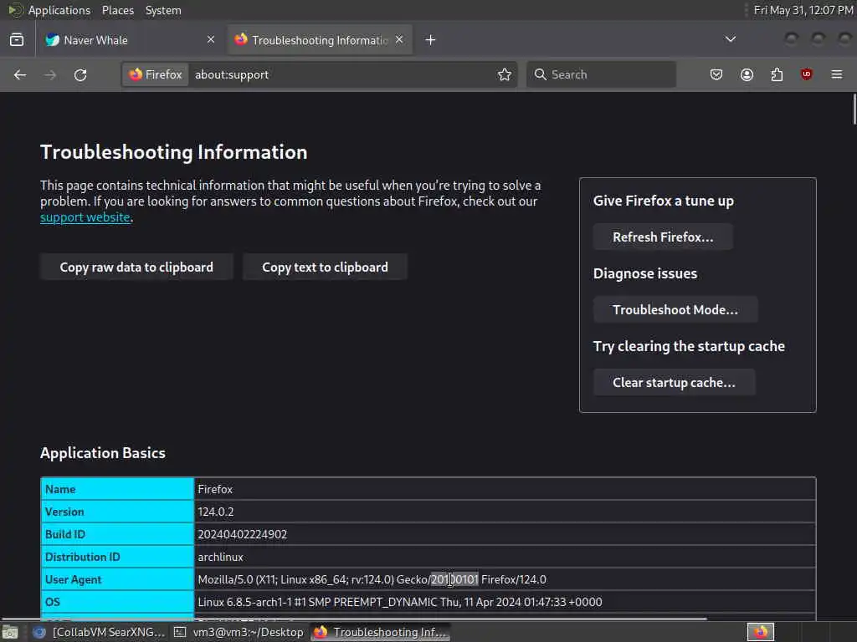Click the vertical page scrollbar thumb
Image resolution: width=857 pixels, height=642 pixels.
pyautogui.click(x=854, y=110)
